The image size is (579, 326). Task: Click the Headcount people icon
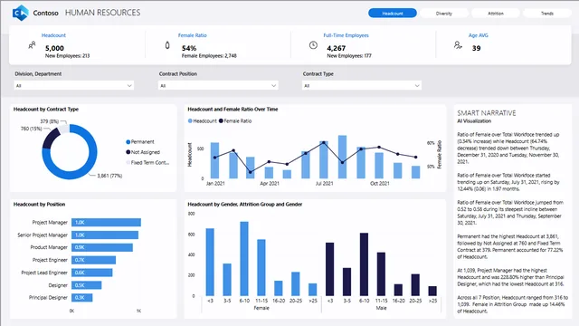pos(33,45)
